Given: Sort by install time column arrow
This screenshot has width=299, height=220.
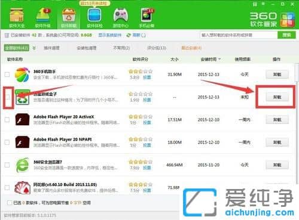Looking at the screenshot, I should tap(219, 59).
